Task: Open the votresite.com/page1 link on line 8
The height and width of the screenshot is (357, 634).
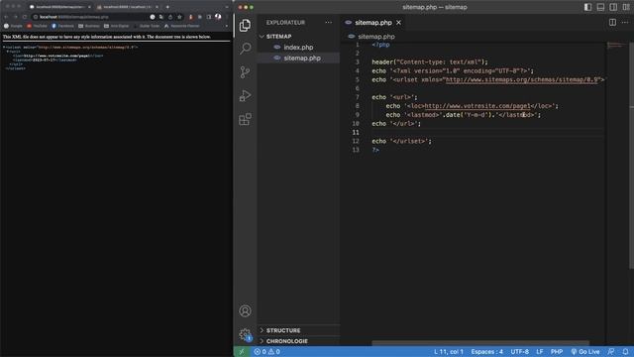Action: click(477, 106)
